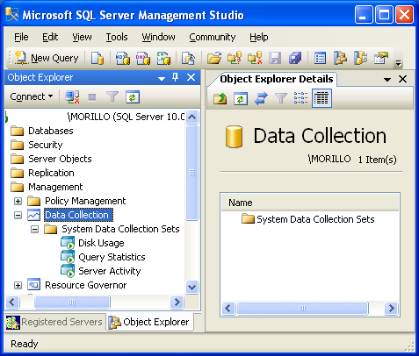Click the Up folder icon in Details pane

tap(220, 98)
